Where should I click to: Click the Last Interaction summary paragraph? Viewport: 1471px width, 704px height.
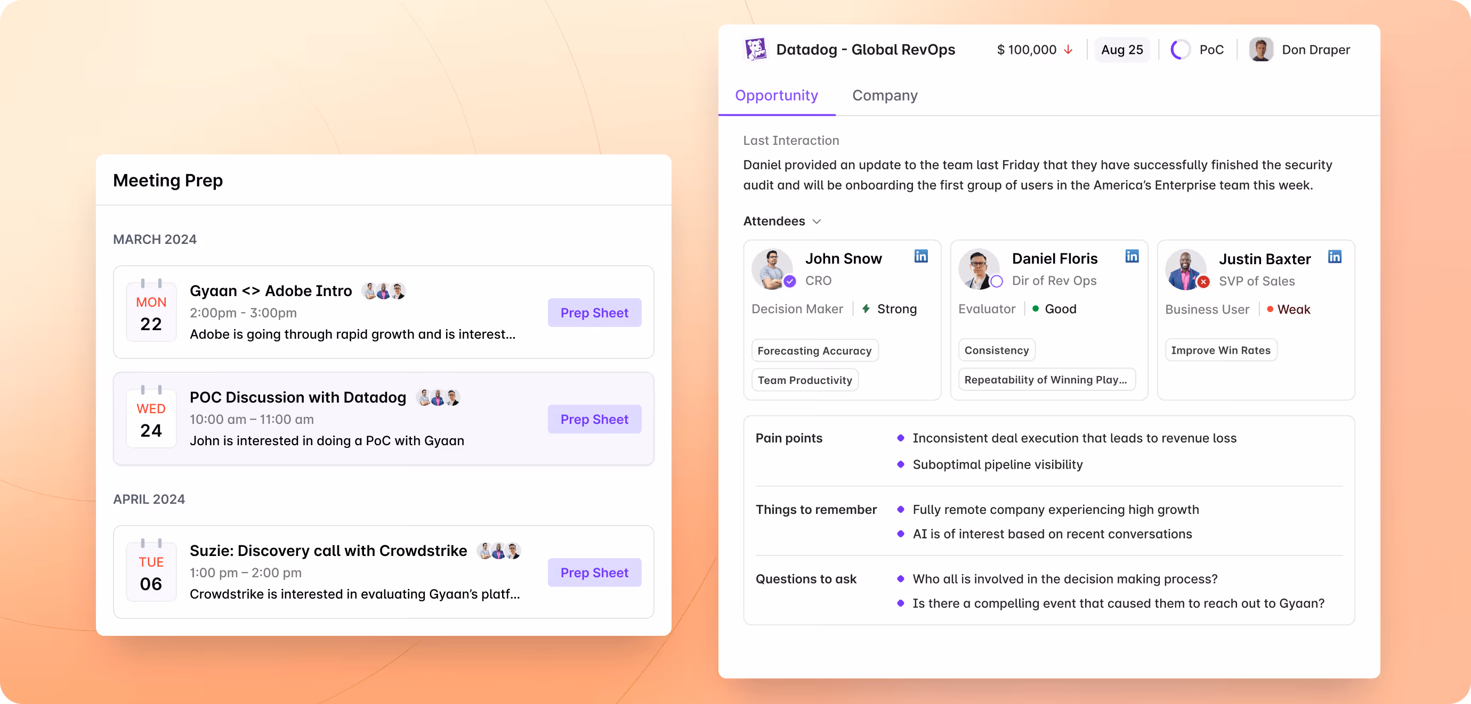tap(1038, 175)
